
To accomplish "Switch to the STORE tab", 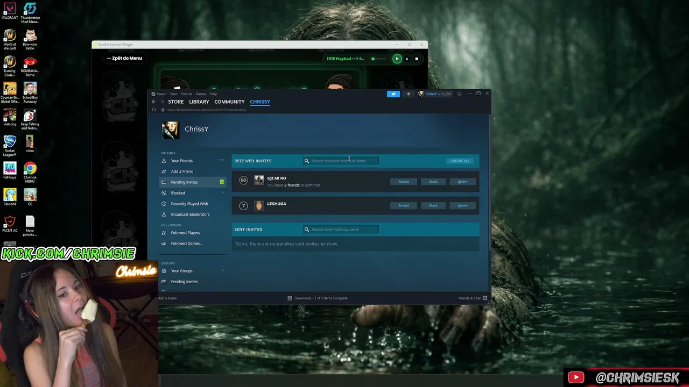I will [176, 102].
